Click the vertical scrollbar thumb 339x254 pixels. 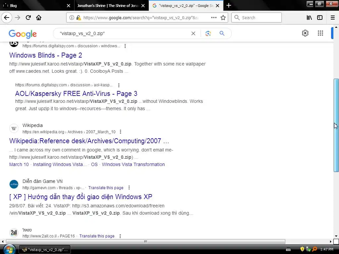point(336,125)
